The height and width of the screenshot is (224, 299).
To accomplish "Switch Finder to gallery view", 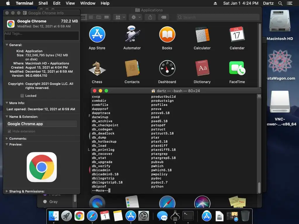I will pos(107,17).
